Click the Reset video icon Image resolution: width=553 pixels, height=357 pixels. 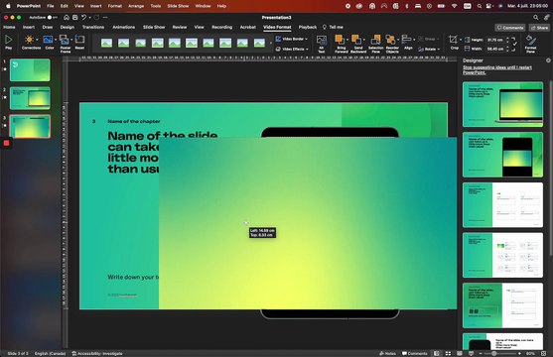coord(79,40)
